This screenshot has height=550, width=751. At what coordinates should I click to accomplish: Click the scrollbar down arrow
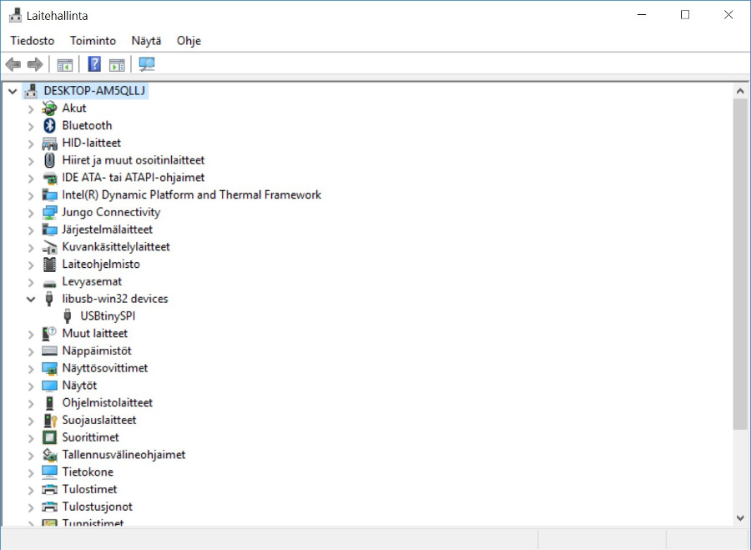(741, 517)
